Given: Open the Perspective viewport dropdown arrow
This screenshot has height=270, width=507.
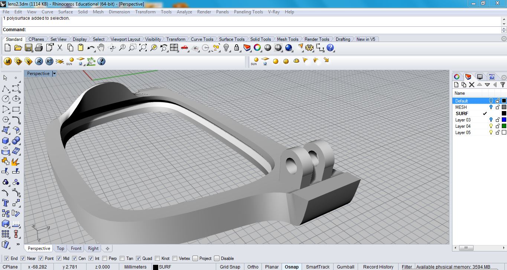Looking at the screenshot, I should click(x=54, y=74).
